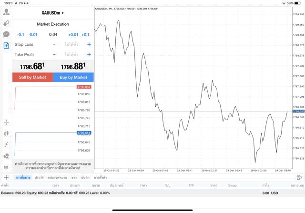Open the candlestick chart type icon
Screen dimensions: 305x213
(6, 134)
